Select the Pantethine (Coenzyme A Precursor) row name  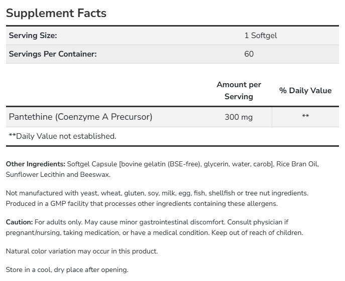point(81,117)
